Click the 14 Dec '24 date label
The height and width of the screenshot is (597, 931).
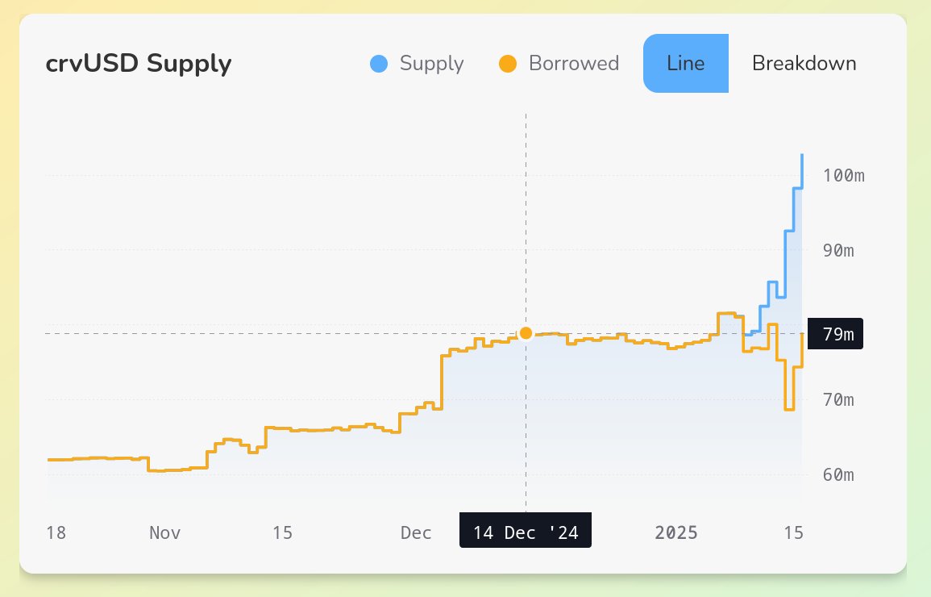(x=526, y=532)
